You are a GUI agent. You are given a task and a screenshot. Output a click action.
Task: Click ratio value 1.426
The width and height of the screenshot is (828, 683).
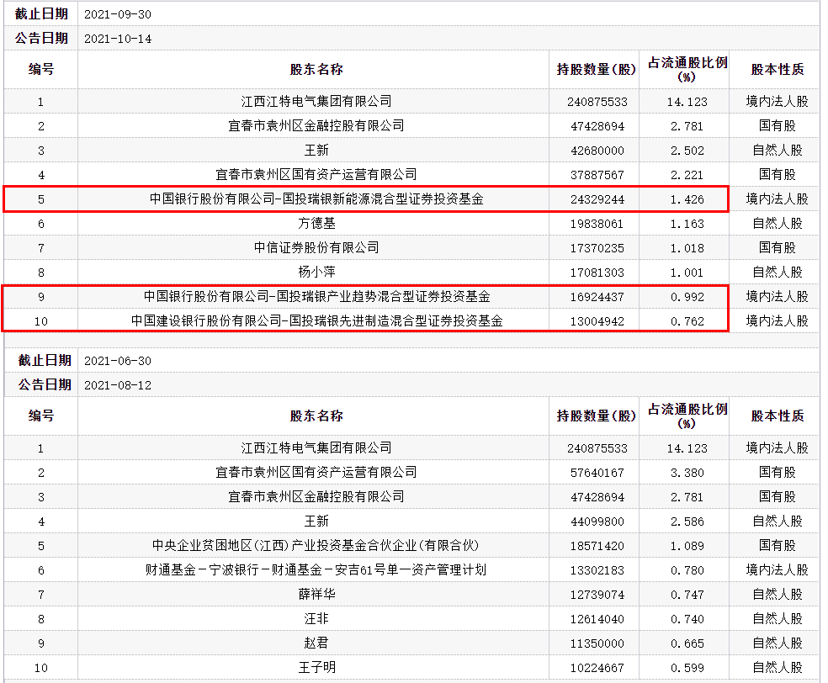tap(687, 199)
